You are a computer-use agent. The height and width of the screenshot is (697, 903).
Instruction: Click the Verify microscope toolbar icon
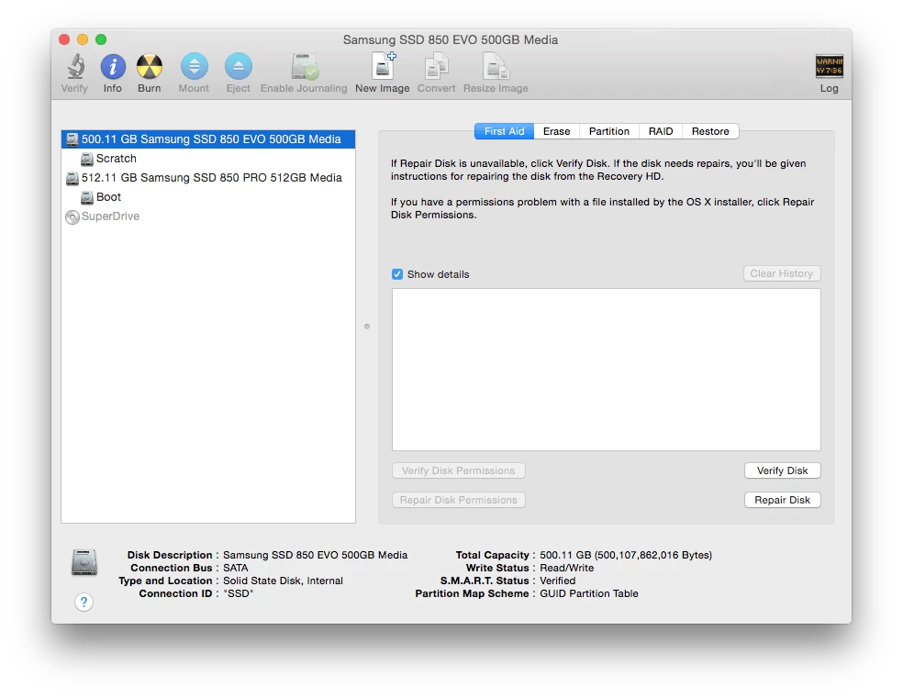[x=75, y=66]
